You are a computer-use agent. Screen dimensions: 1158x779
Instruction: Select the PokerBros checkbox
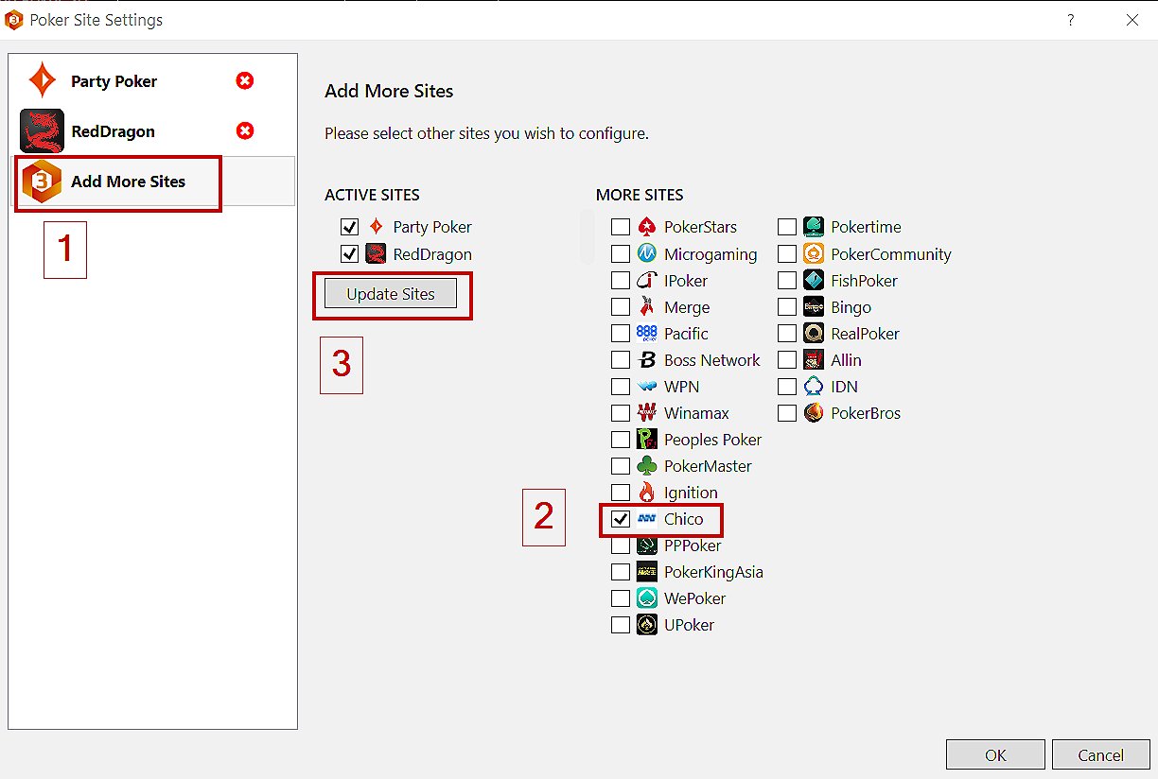click(x=787, y=412)
